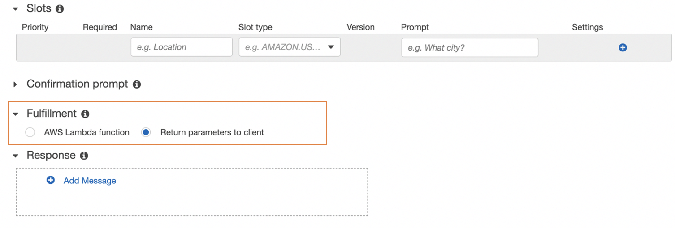Click the blue plus icon to add slot
This screenshot has width=675, height=228.
[x=622, y=47]
